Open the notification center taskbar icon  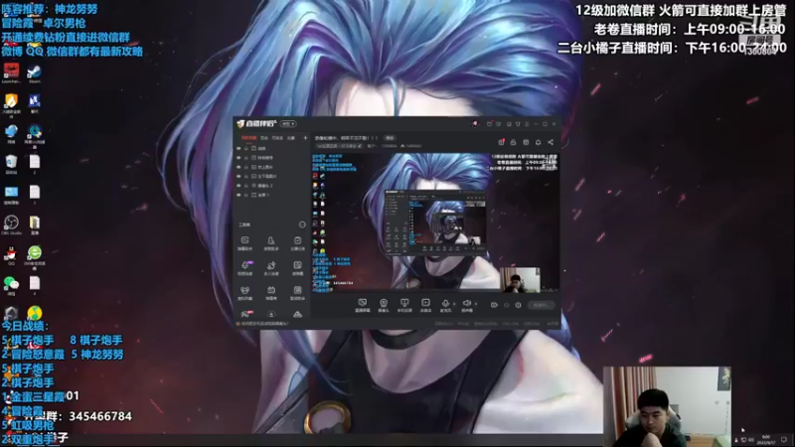tap(784, 439)
